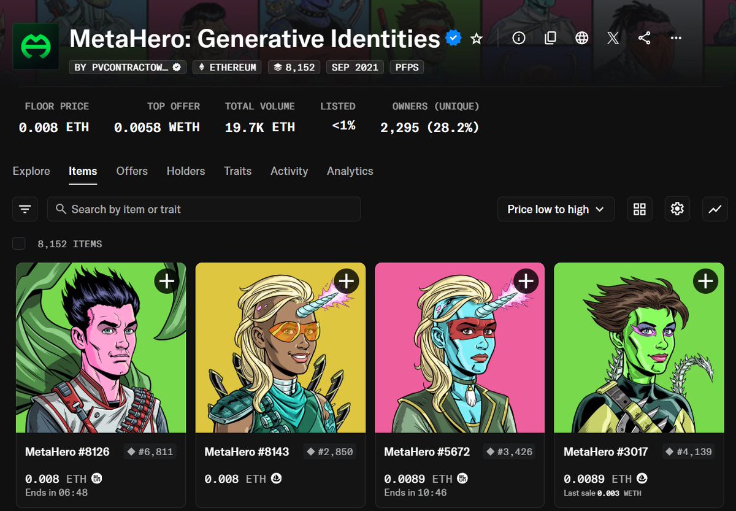Open the pink-faced MetaHero #8126 image
This screenshot has height=511, width=736.
[101, 348]
